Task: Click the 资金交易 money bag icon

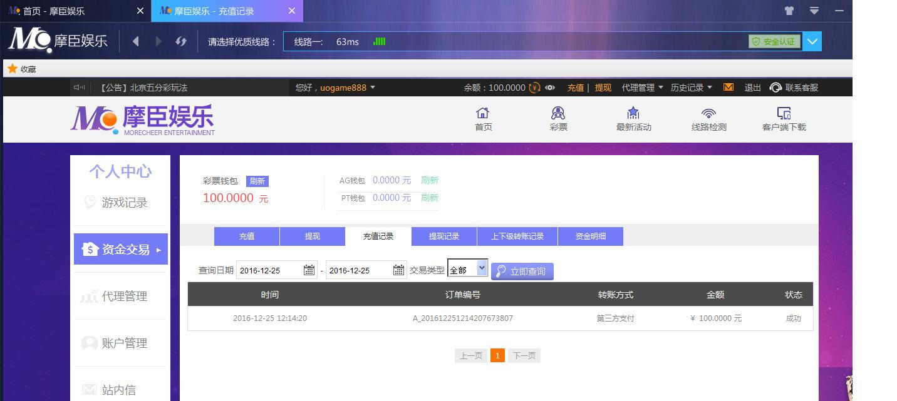Action: [88, 248]
